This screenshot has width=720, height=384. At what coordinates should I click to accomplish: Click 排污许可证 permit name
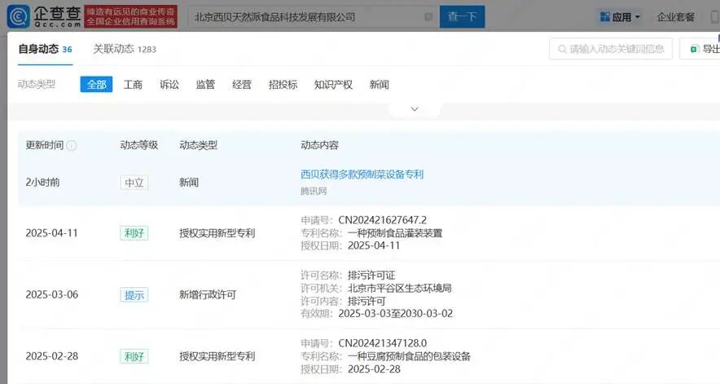pyautogui.click(x=371, y=275)
